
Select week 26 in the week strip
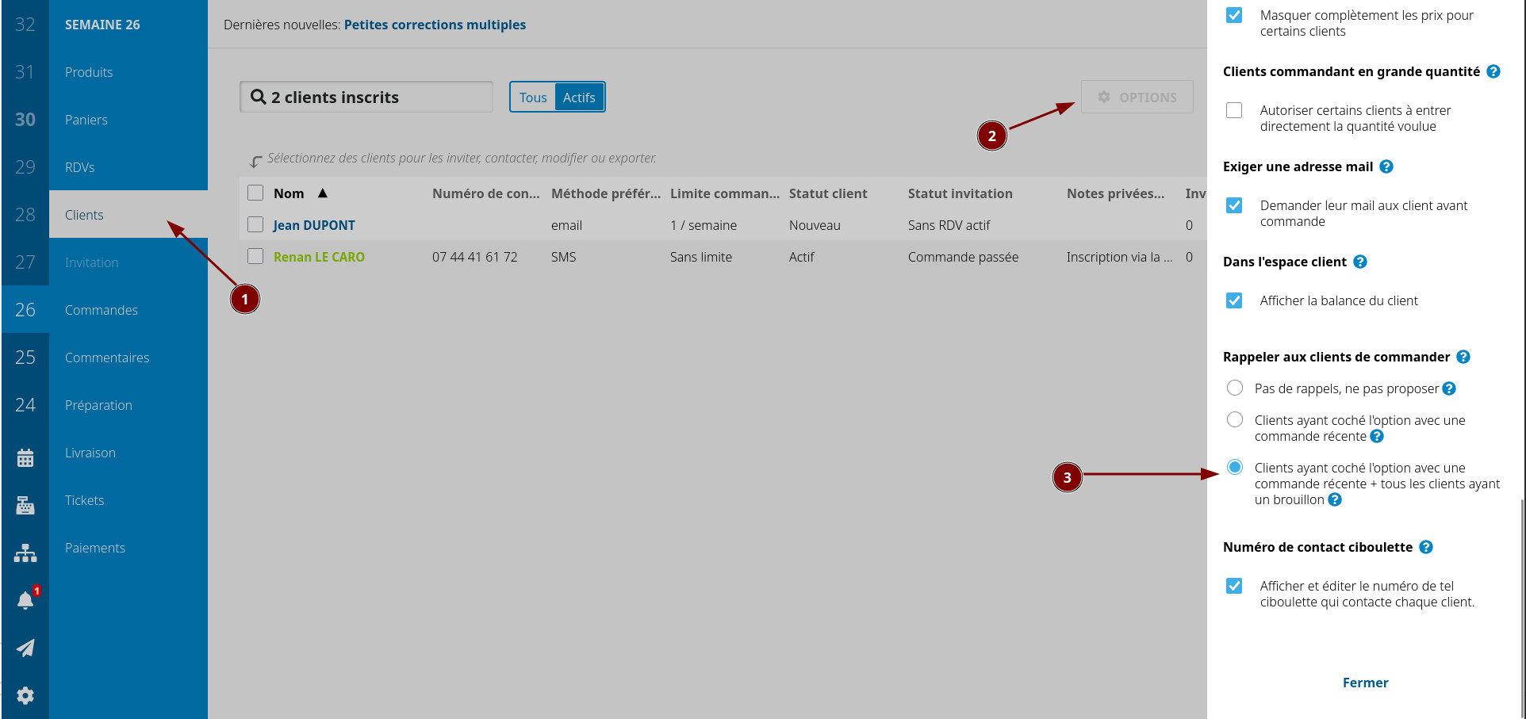pyautogui.click(x=25, y=310)
